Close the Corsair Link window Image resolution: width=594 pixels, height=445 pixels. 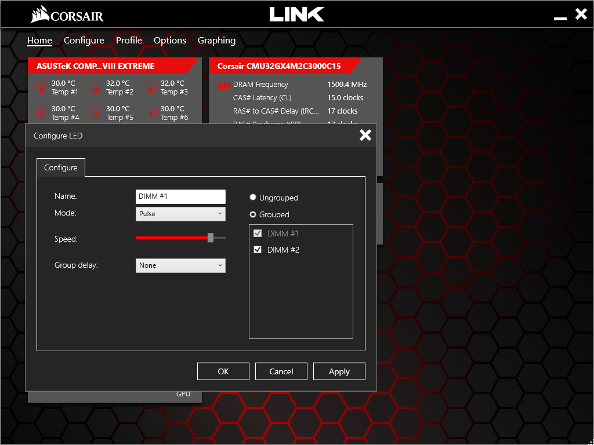click(x=581, y=14)
